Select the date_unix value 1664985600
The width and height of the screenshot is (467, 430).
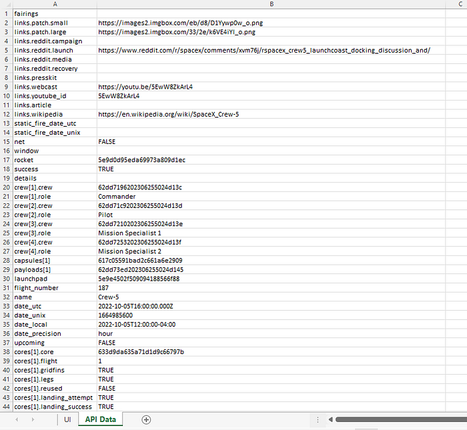272,315
